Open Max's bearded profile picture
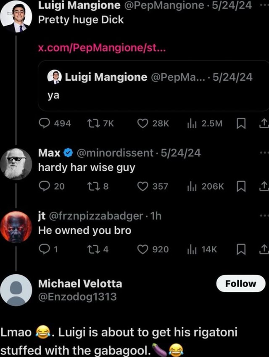269x357 pixels. click(x=16, y=164)
